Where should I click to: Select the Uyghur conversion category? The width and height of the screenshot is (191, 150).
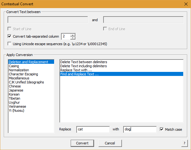click(x=31, y=102)
